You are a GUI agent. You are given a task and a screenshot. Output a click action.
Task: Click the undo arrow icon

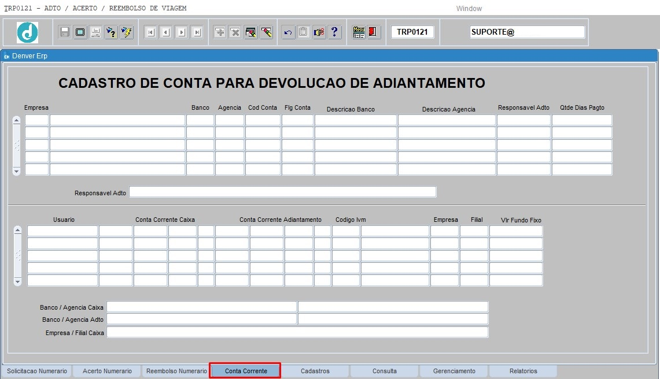click(288, 32)
